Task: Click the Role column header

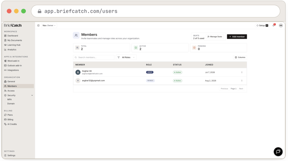Action: point(149,65)
